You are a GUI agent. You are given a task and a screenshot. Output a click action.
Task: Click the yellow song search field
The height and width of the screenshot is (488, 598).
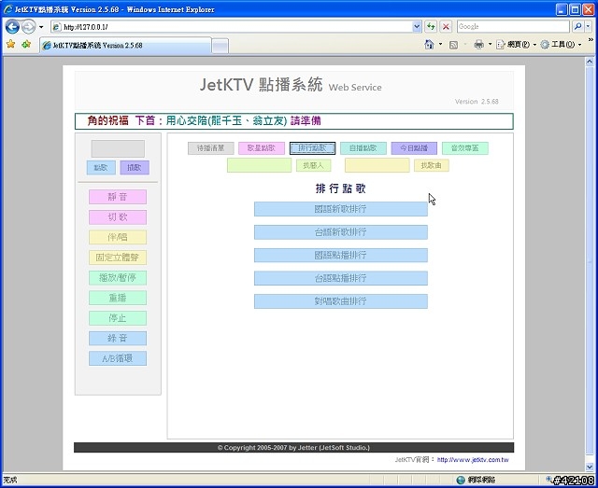tap(377, 165)
